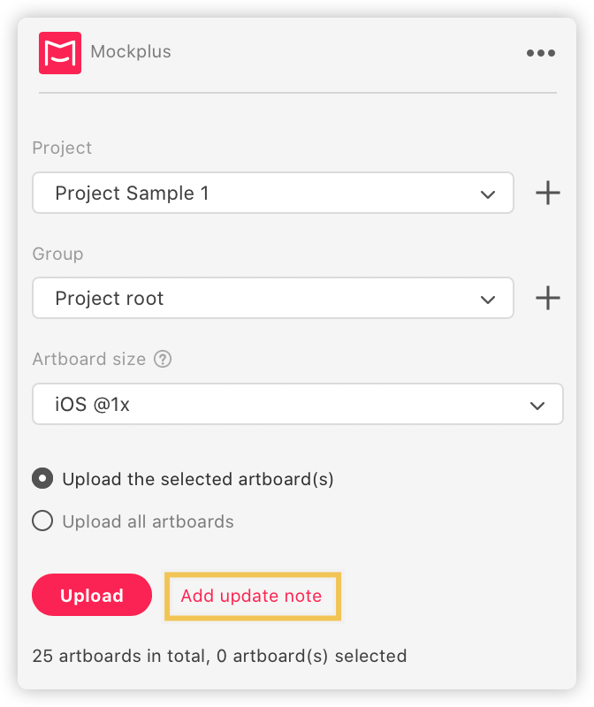594x707 pixels.
Task: Select Upload all artboards radio button
Action: pyautogui.click(x=42, y=521)
